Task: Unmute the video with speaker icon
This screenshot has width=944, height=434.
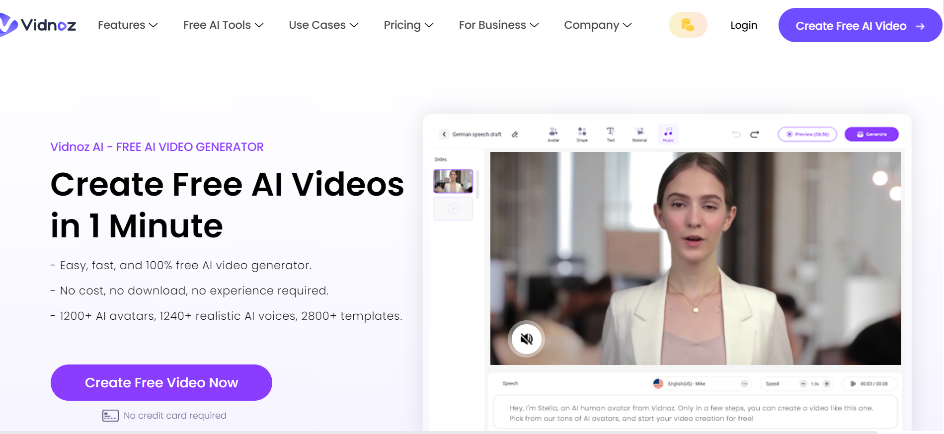Action: click(x=526, y=339)
